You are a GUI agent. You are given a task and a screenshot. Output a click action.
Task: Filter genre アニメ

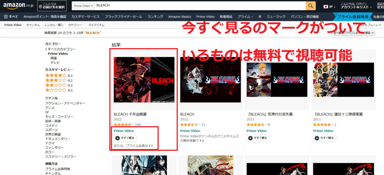click(x=50, y=108)
